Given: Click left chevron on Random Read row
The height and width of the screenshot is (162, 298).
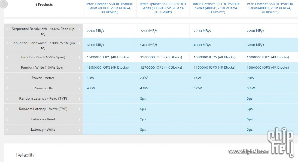Looking at the screenshot, I should (7, 57).
